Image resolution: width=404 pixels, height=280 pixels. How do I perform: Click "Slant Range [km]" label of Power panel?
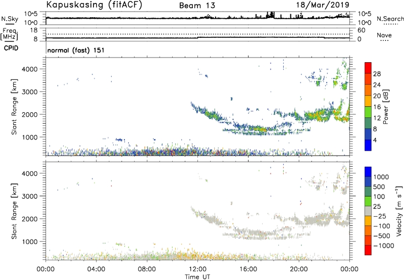click(x=15, y=107)
